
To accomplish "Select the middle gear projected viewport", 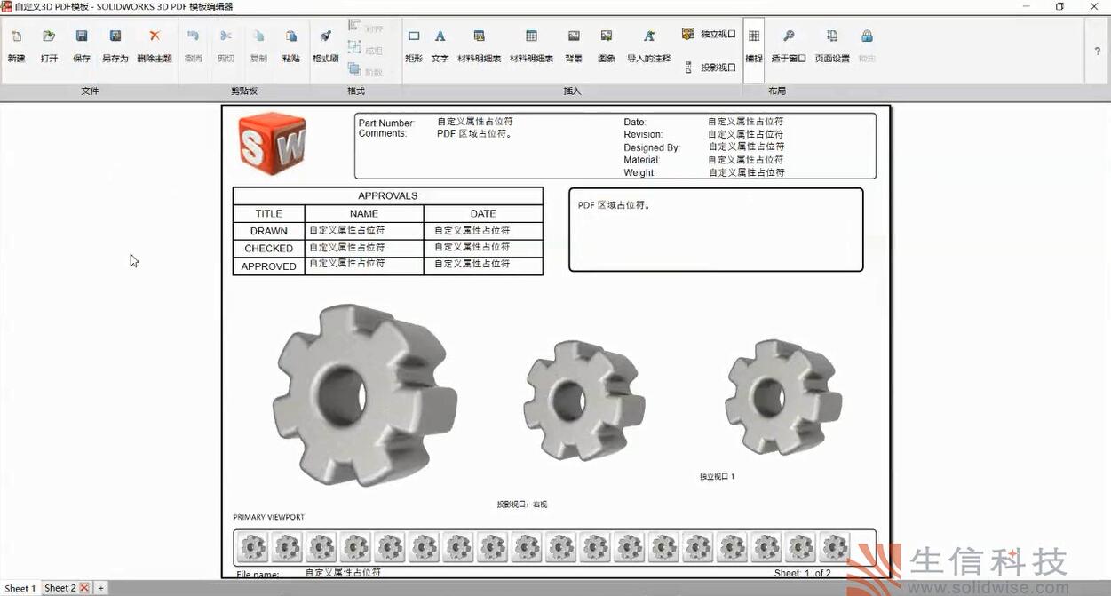I will pos(583,400).
